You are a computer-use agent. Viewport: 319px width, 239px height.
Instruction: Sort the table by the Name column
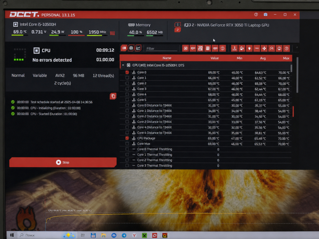pos(167,58)
